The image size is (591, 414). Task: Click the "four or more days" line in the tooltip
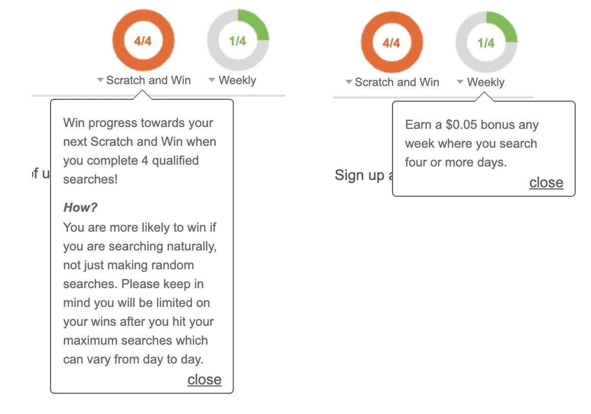[455, 163]
